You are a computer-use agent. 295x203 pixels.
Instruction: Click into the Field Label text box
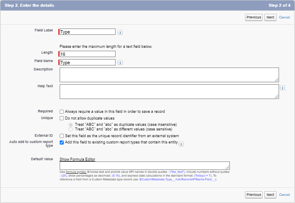[87, 32]
